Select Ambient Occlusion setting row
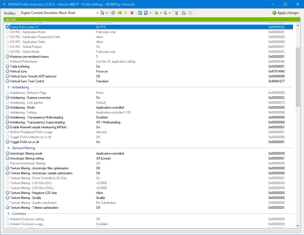This screenshot has height=235, width=304. coord(149,219)
